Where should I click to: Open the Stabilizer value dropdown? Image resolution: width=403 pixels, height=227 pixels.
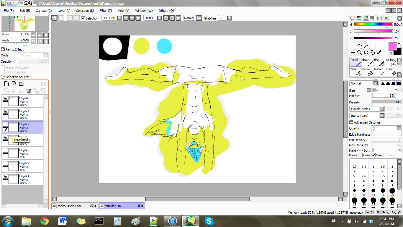229,18
